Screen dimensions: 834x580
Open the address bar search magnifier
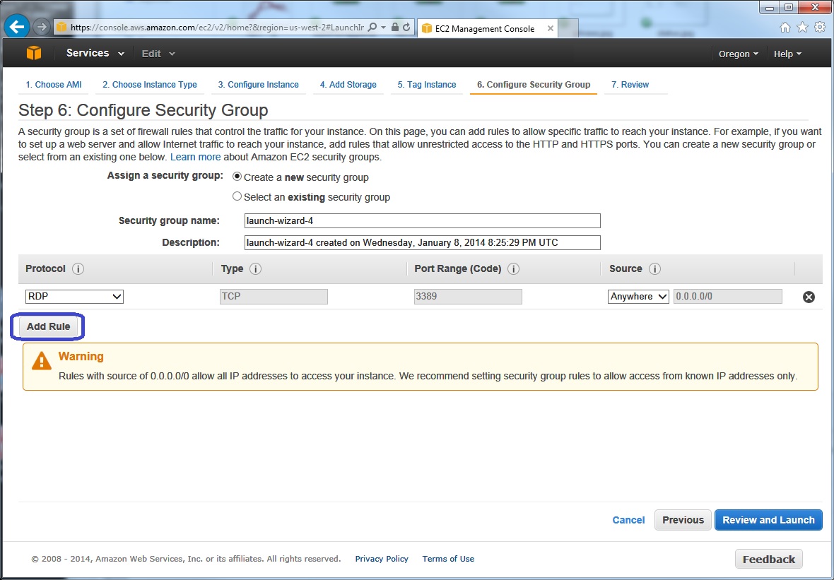click(x=372, y=27)
